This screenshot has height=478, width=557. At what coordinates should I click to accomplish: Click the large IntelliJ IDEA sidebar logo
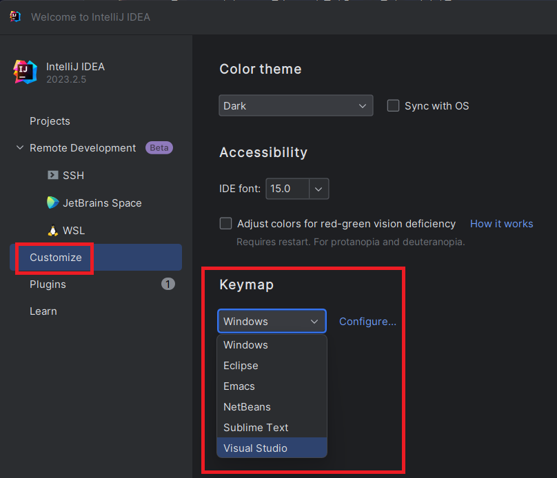[26, 72]
